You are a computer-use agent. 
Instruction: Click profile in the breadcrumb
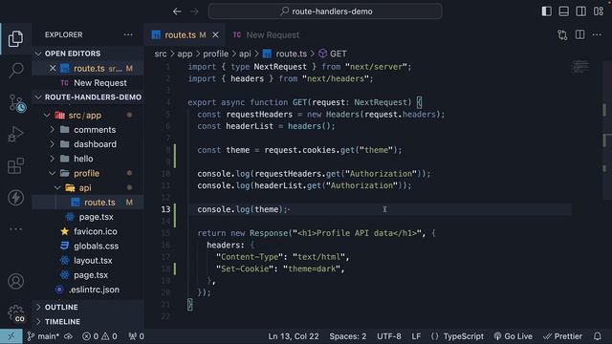(x=215, y=54)
